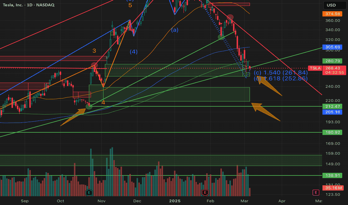348x205 pixels.
Task: Select the green 280.79 price label
Action: tap(332, 61)
